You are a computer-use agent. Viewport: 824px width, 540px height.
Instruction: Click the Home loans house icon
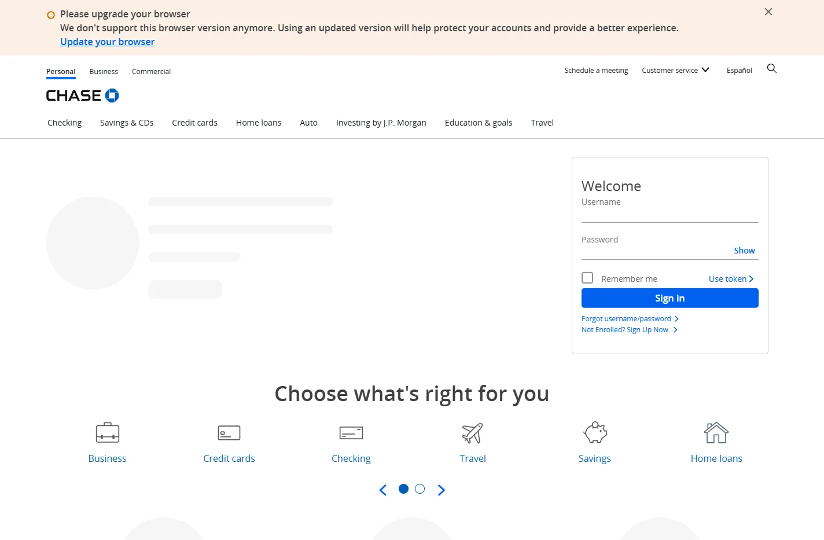(x=716, y=433)
